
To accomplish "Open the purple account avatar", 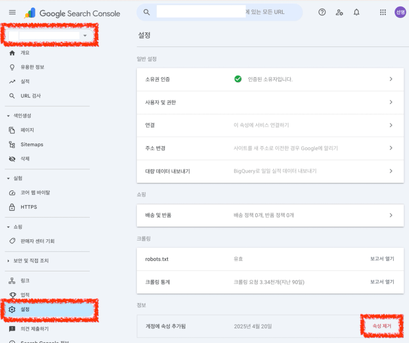I will (400, 12).
